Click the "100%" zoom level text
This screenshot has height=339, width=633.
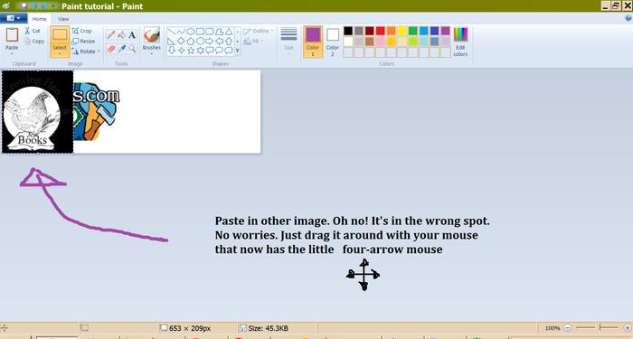[x=553, y=328]
